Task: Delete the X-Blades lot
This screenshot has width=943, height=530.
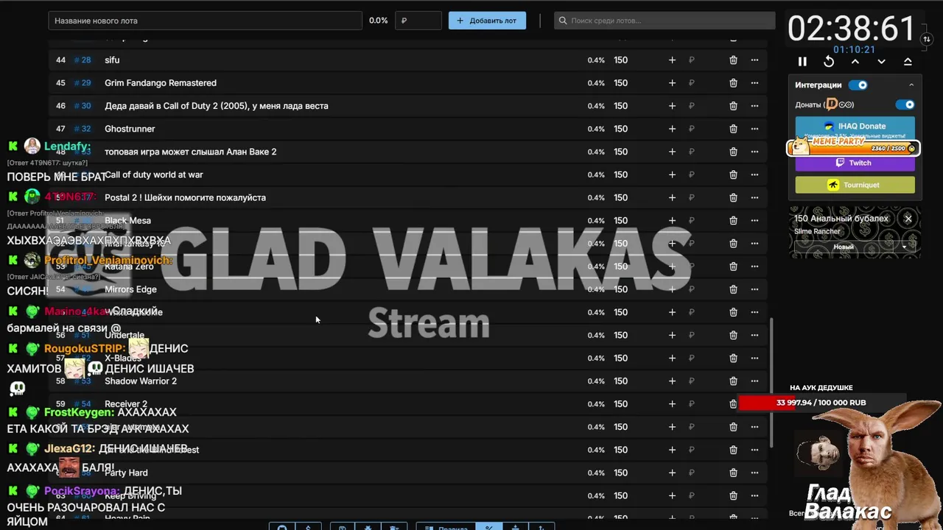Action: coord(733,358)
